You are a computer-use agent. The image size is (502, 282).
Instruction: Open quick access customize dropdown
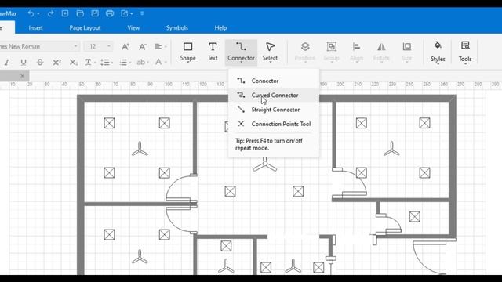click(x=142, y=13)
